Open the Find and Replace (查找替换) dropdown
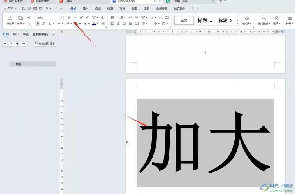The height and width of the screenshot is (194, 295). (264, 23)
